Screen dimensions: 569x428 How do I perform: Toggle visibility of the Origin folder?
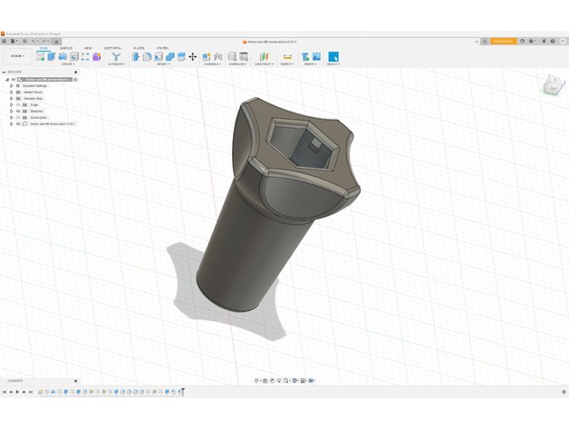[18, 105]
